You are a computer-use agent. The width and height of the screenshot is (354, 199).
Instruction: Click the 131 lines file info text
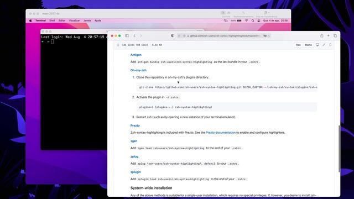[135, 45]
